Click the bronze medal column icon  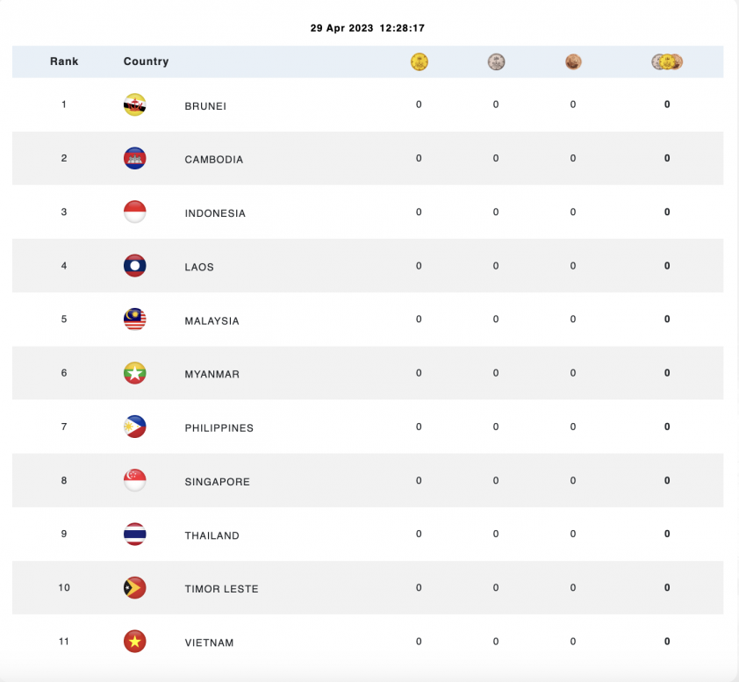573,61
